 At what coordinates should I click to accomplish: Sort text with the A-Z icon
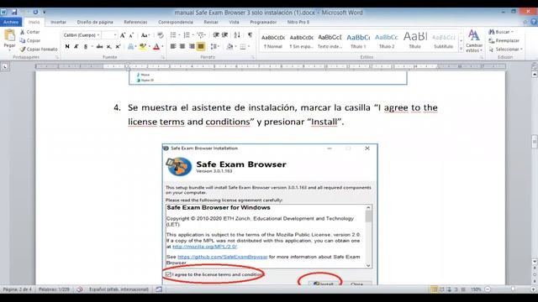[237, 35]
